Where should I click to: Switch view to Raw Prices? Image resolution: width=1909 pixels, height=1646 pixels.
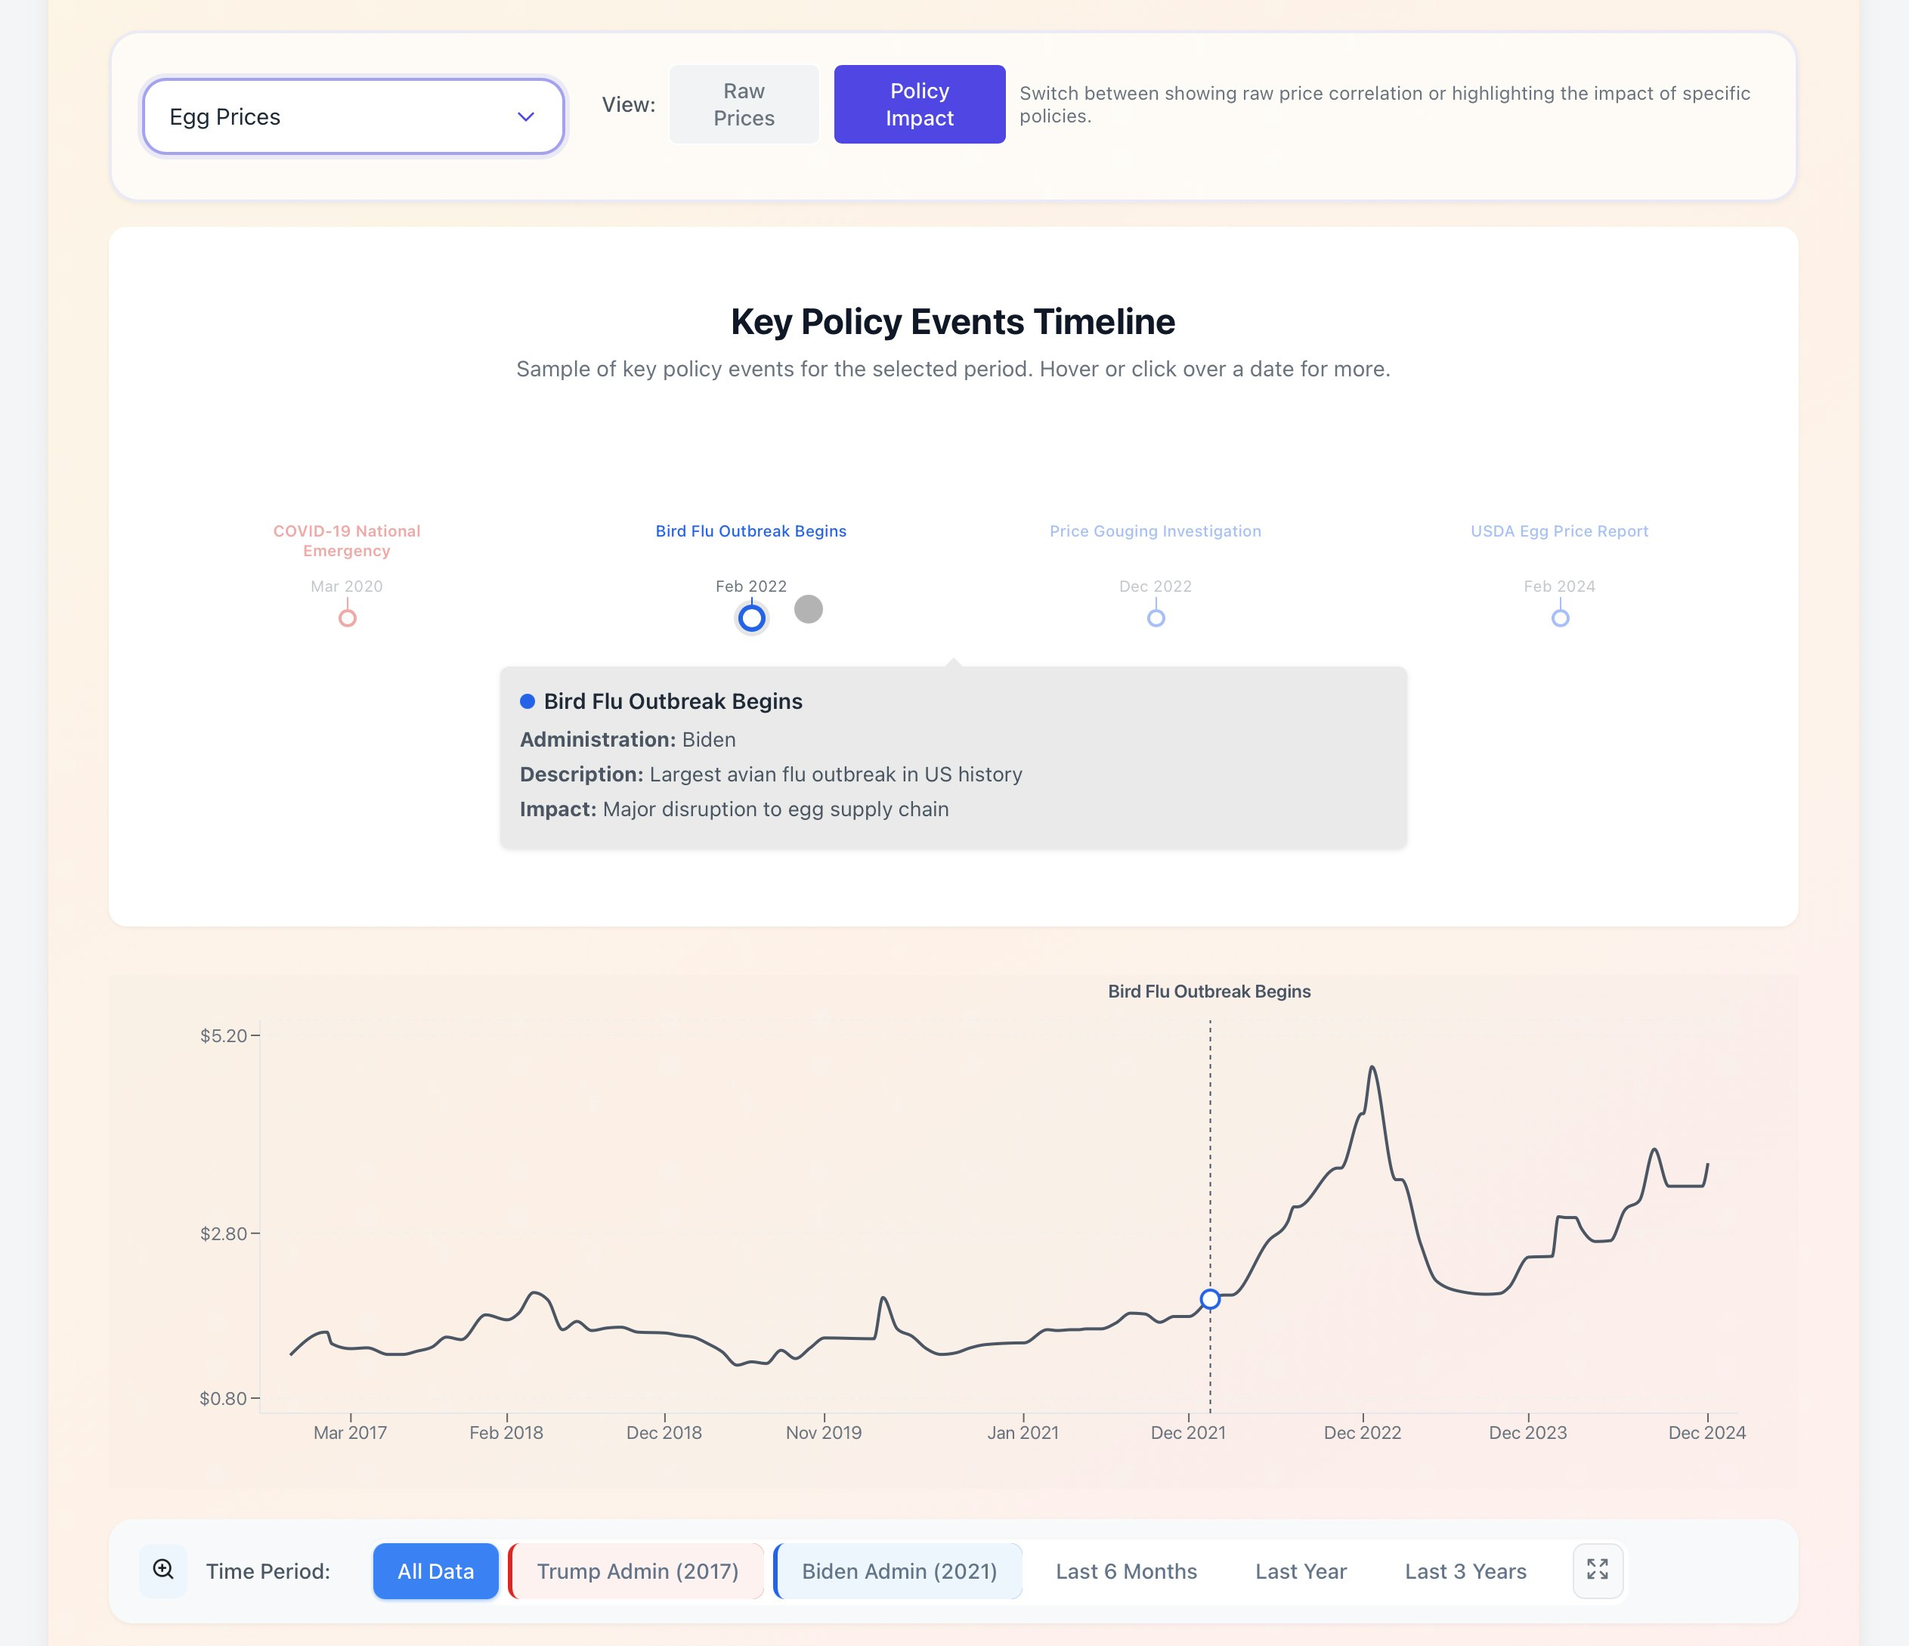pos(744,104)
